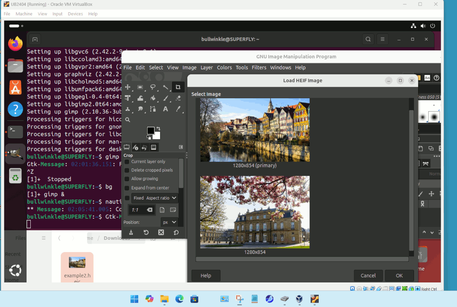Select the 1280x854 (primary) riverside thumbnail
The image size is (457, 307).
[255, 130]
